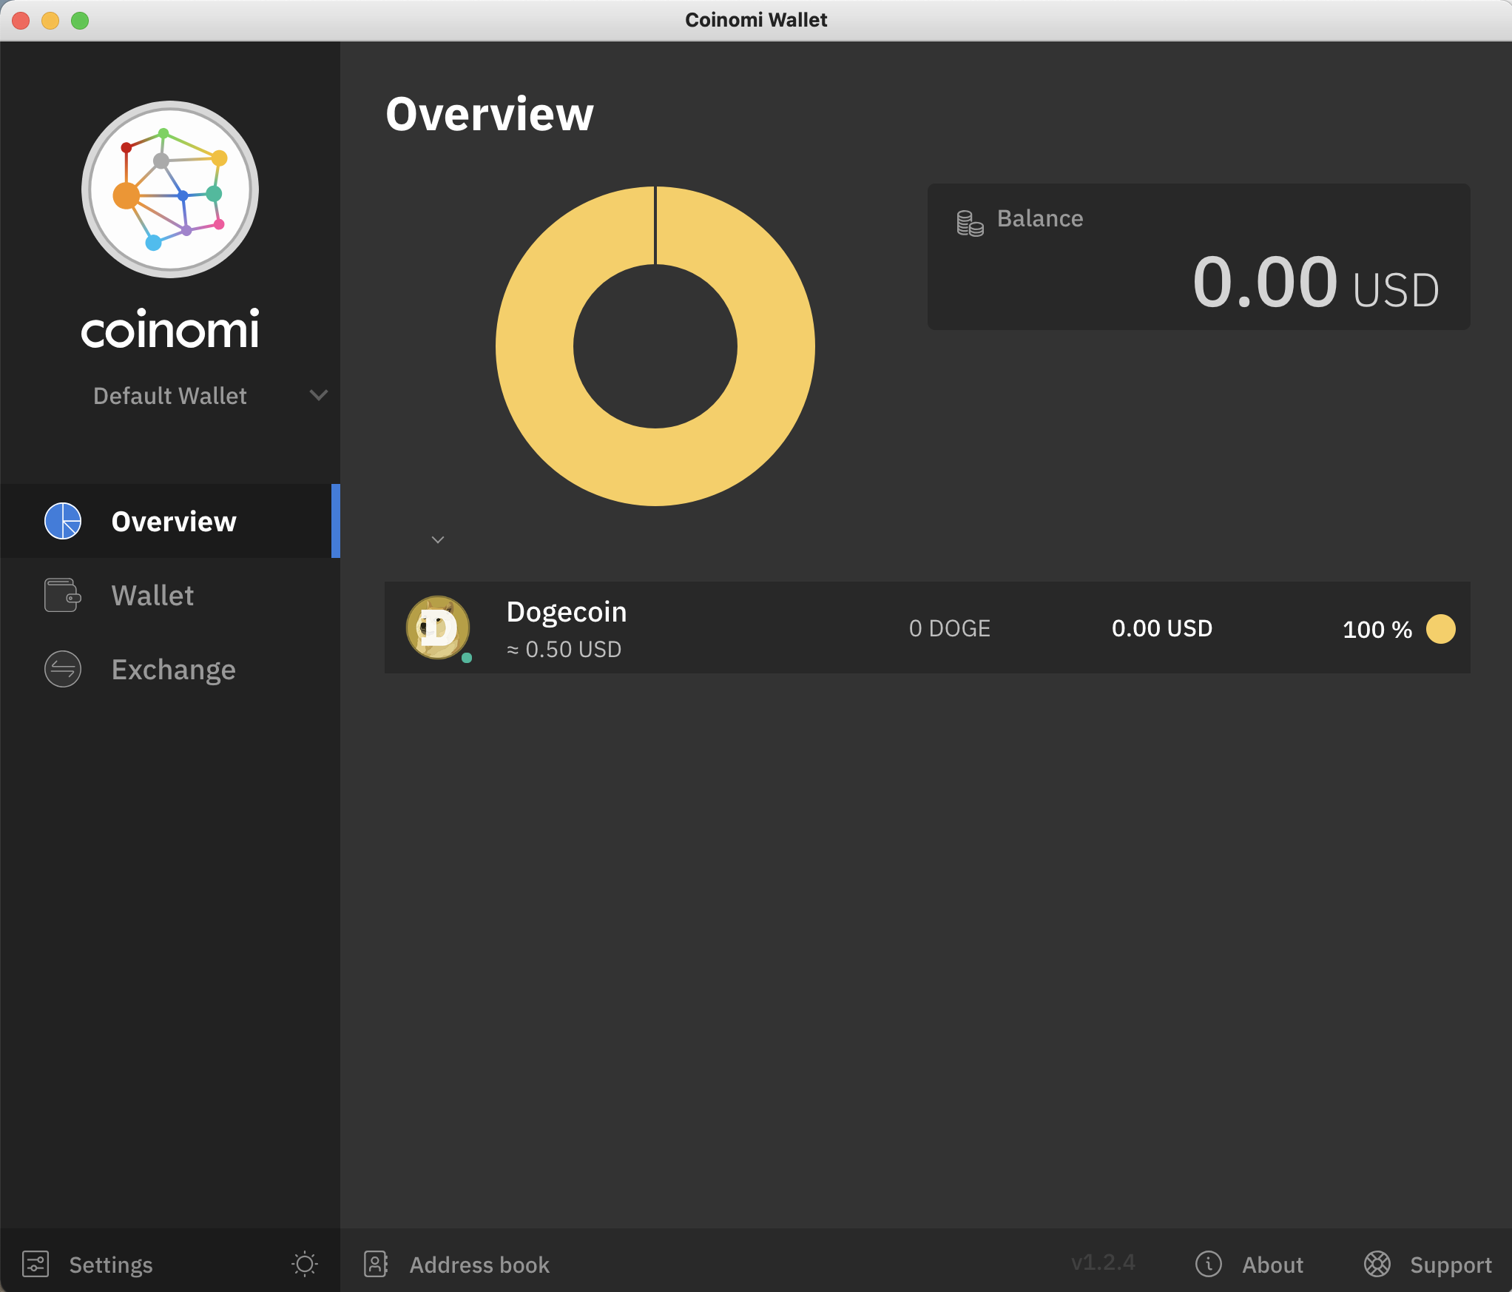Expand the Default Wallet dropdown chevron

(319, 395)
